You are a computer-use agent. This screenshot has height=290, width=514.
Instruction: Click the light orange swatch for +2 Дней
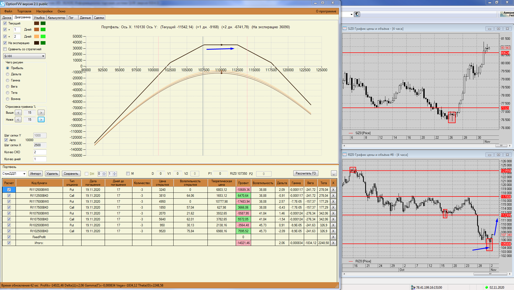pyautogui.click(x=37, y=37)
